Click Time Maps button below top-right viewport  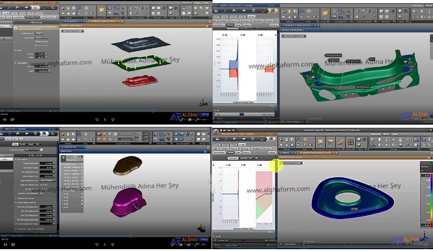click(293, 121)
